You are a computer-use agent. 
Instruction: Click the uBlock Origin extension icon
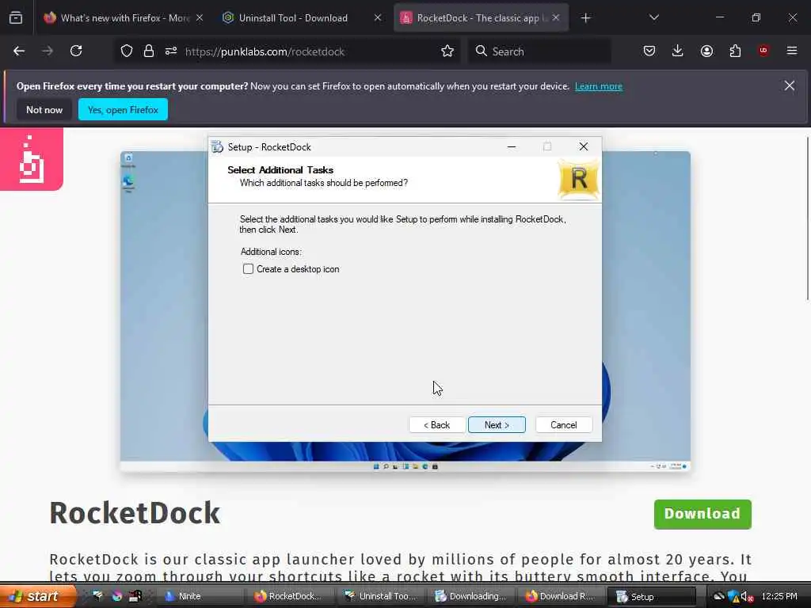(763, 51)
